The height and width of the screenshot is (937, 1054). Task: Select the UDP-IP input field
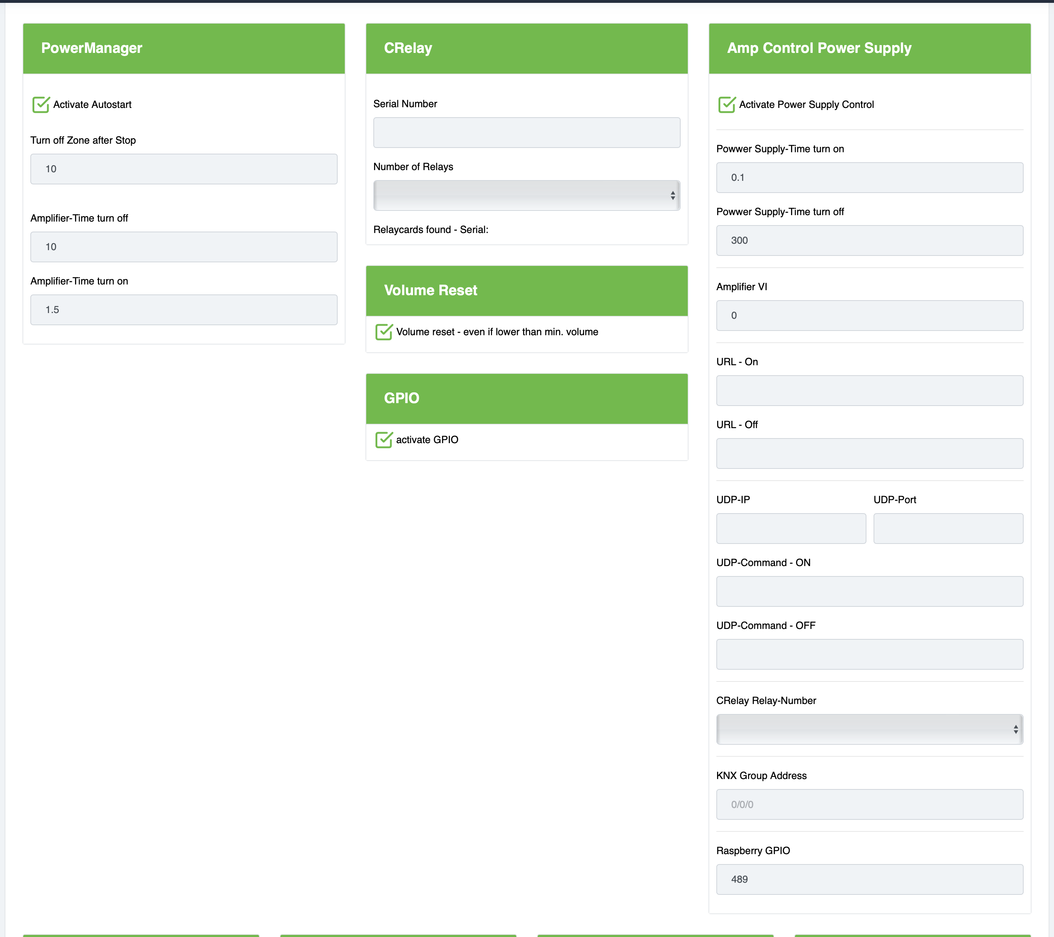(790, 529)
